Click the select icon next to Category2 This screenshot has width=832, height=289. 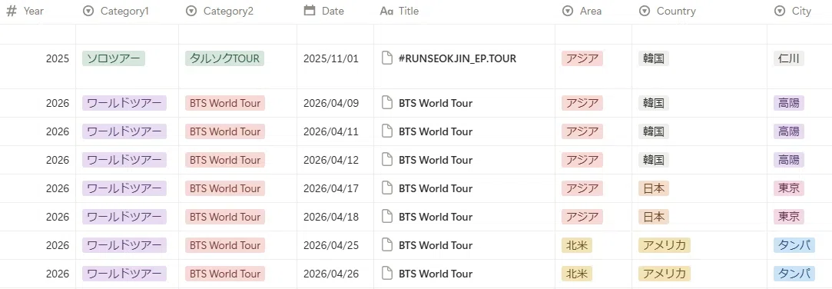(x=191, y=12)
